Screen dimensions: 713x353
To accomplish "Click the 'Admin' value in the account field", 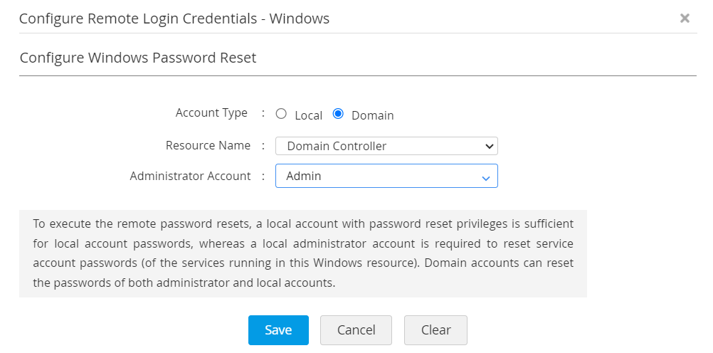I will (x=304, y=176).
